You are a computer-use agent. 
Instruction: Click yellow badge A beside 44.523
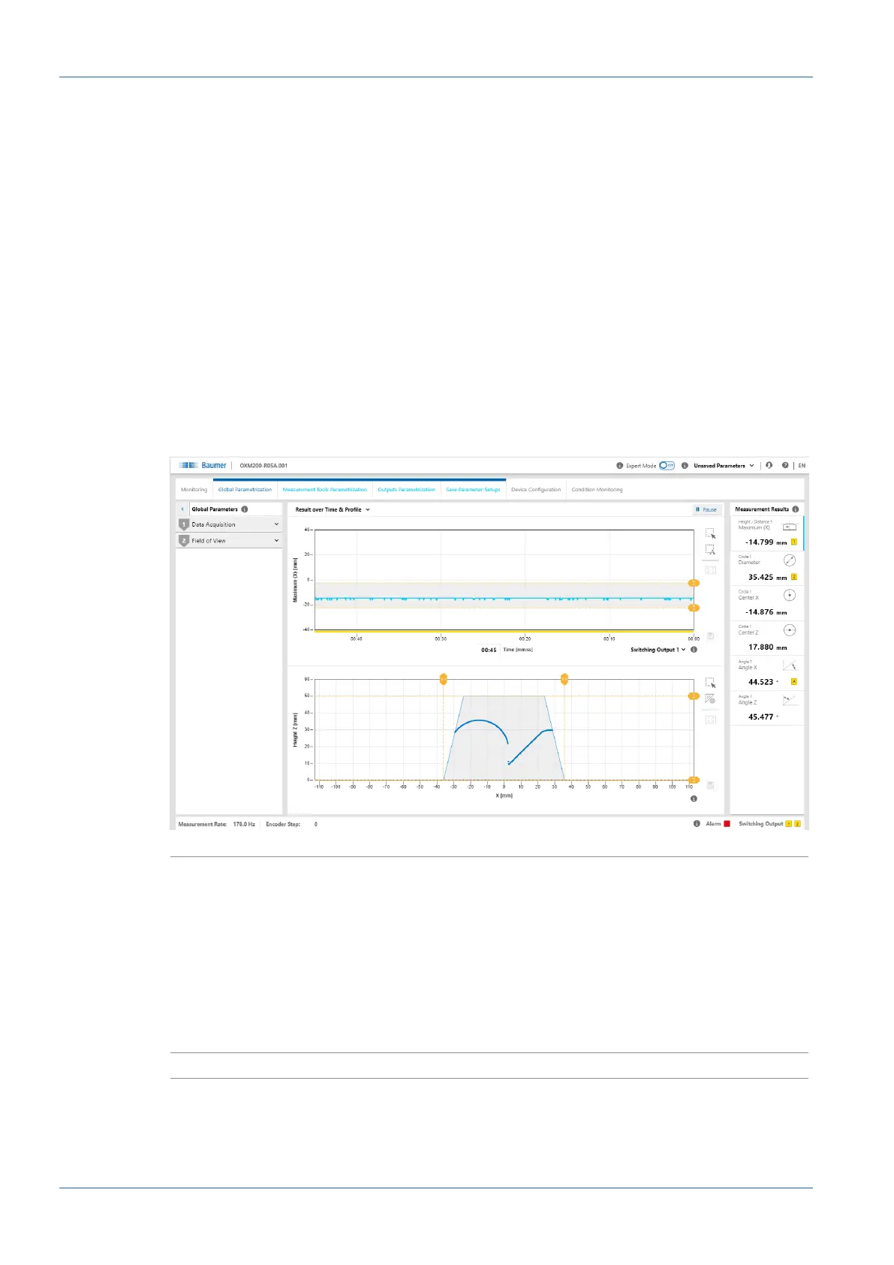794,682
